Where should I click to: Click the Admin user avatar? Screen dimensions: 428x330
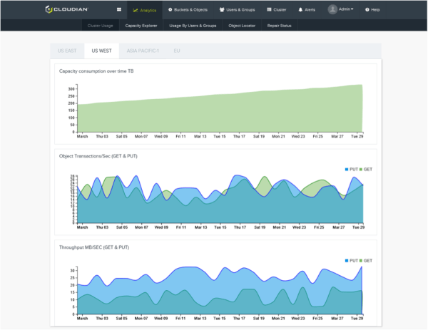click(x=333, y=9)
